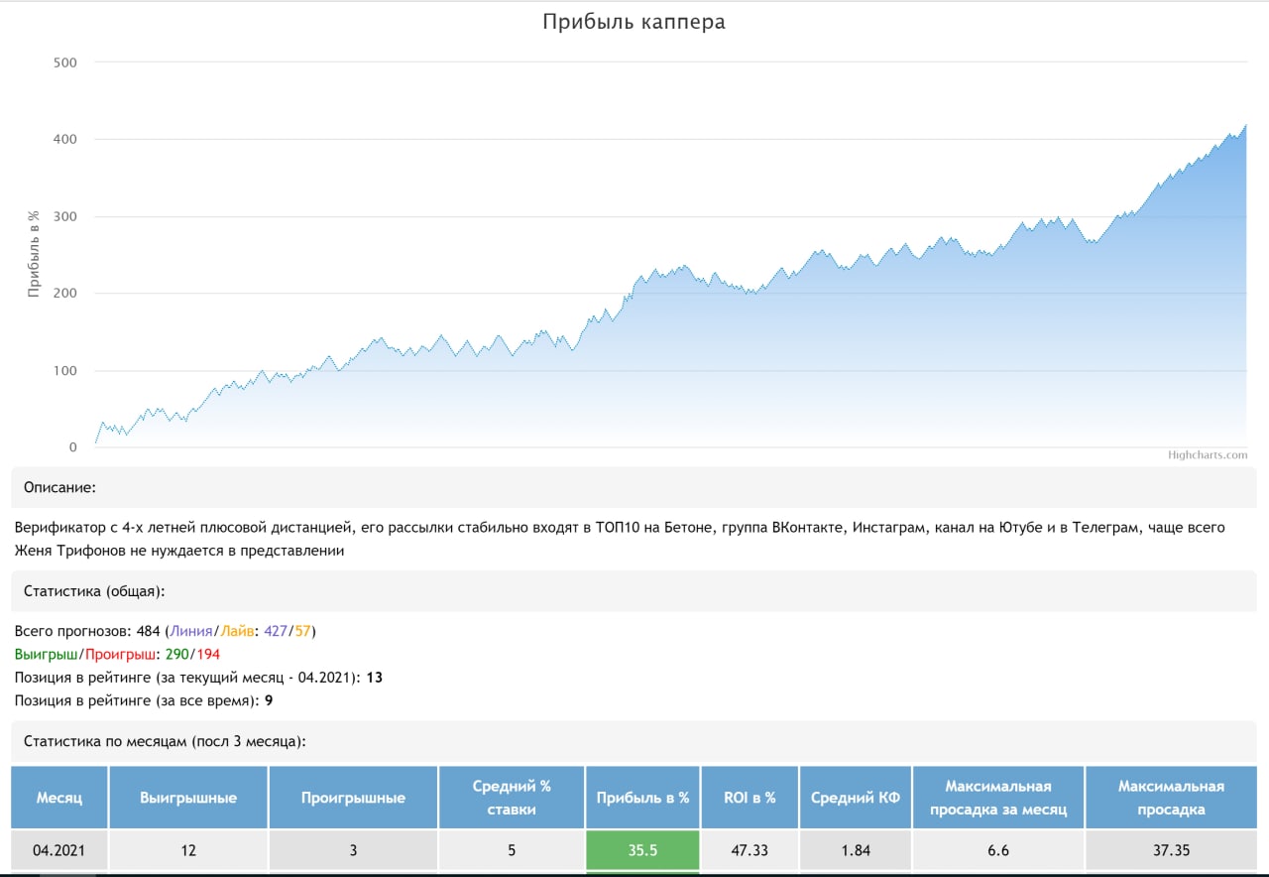Click the average stake cell 5

(512, 850)
